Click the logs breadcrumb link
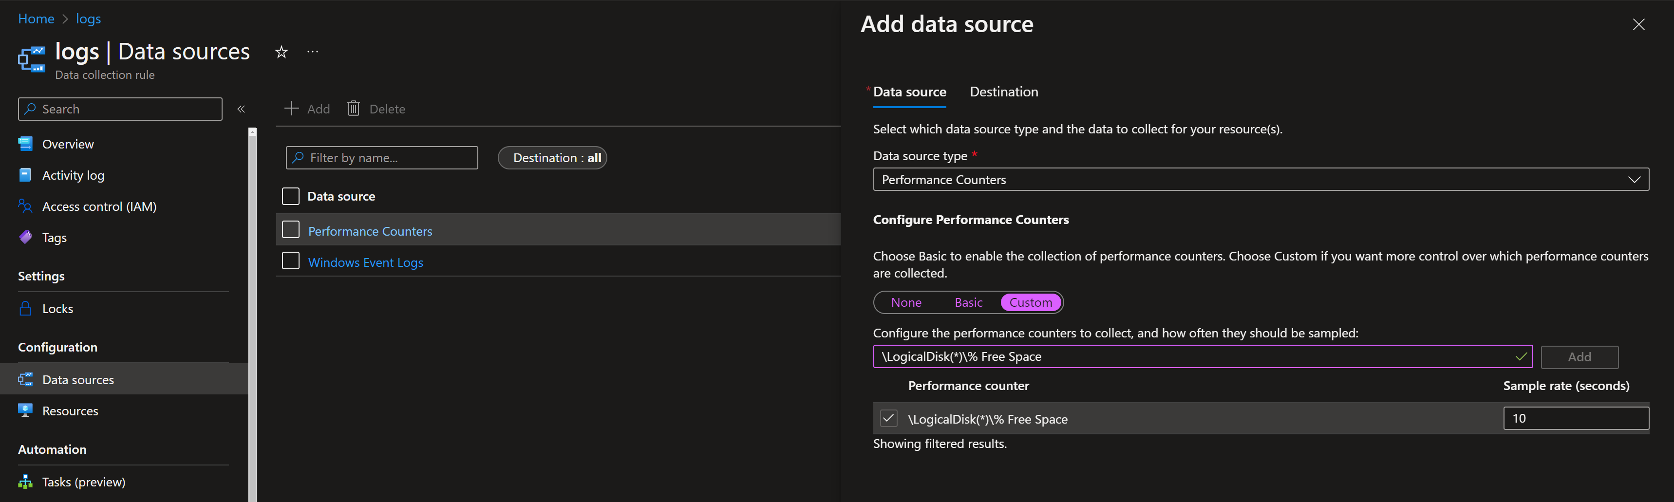Viewport: 1674px width, 502px height. click(x=88, y=19)
